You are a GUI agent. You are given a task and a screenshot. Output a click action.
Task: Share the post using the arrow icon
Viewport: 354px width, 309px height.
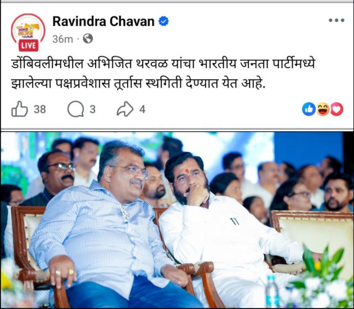pyautogui.click(x=125, y=109)
